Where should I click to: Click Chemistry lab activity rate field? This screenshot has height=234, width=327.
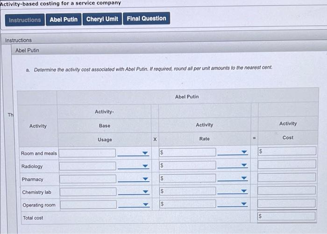point(188,191)
